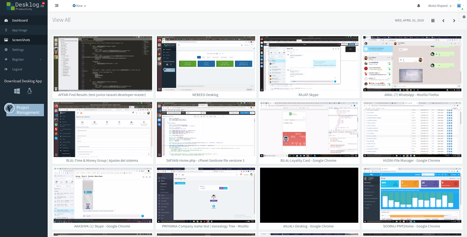Download Desklog app for Linux icon
The width and height of the screenshot is (467, 237).
point(29,91)
